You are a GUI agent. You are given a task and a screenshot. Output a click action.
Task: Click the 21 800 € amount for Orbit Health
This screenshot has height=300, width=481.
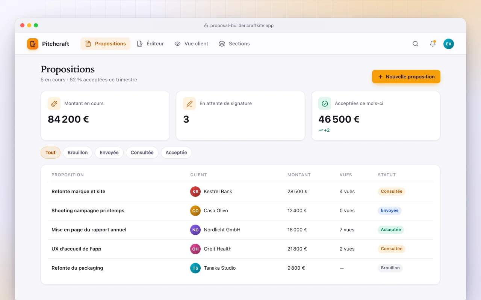297,249
